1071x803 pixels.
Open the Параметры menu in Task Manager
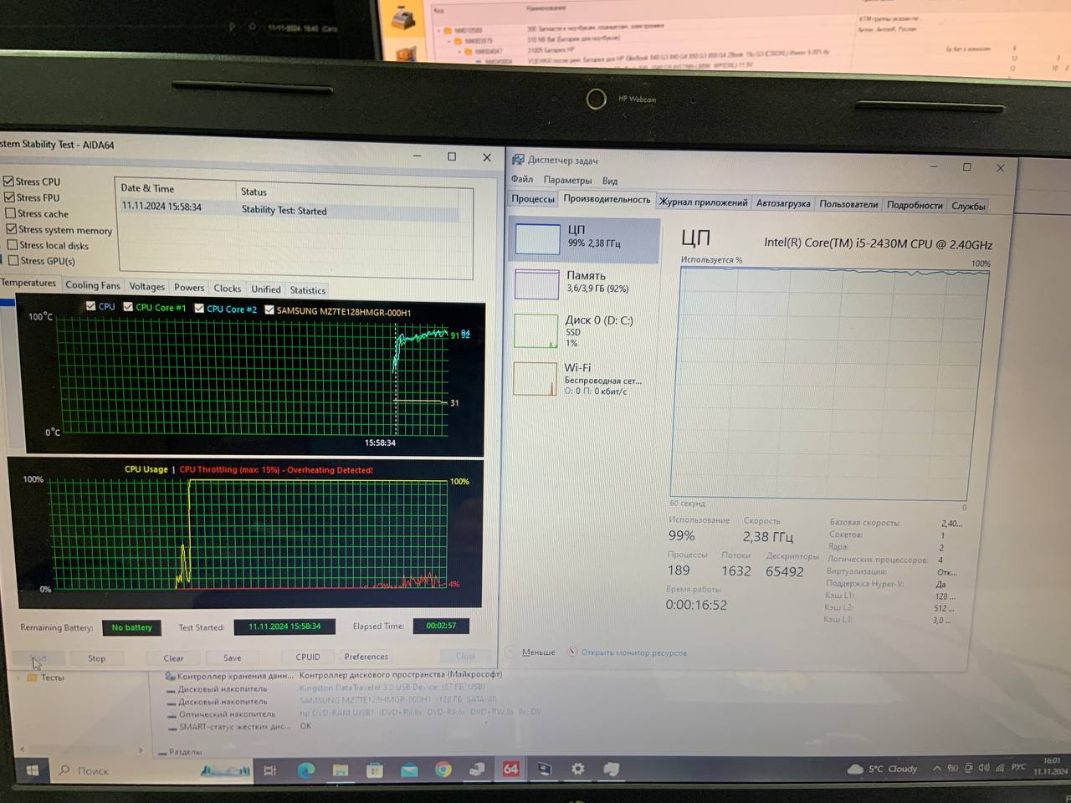pos(567,180)
